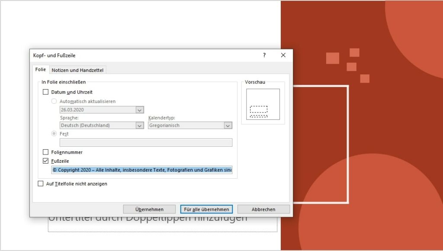Expand the Kalendertyp dropdown showing Gregorianisch
This screenshot has width=443, height=251.
tap(228, 125)
